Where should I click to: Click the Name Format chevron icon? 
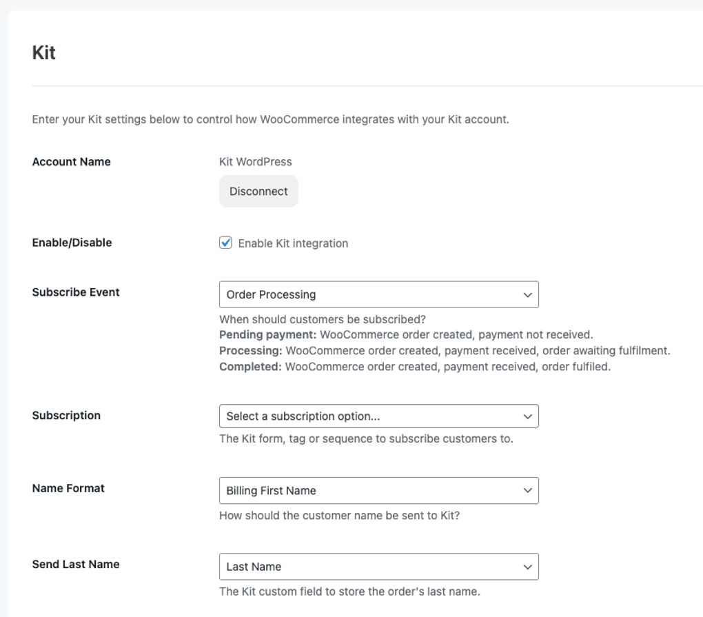pyautogui.click(x=528, y=490)
